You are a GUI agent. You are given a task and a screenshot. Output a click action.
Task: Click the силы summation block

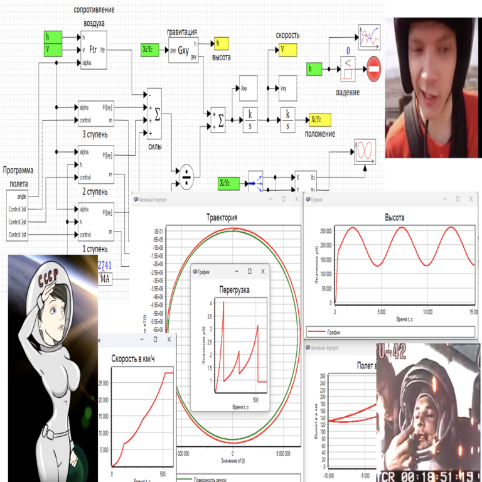coord(156,114)
